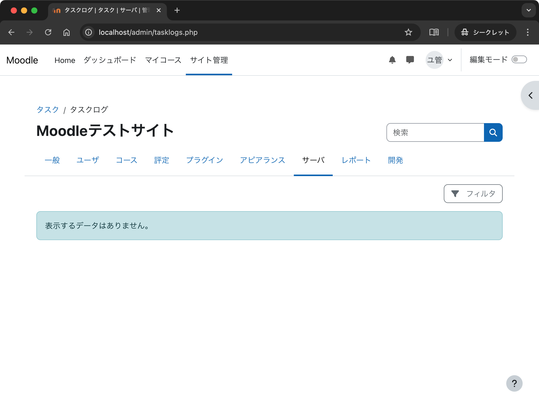This screenshot has height=408, width=539.
Task: Click into the 検索 search field
Action: coord(435,132)
